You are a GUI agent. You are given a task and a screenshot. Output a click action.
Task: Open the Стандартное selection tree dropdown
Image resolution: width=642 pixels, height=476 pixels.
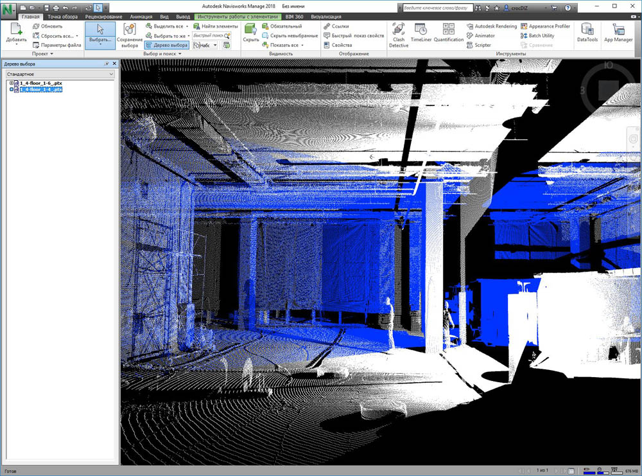pos(60,74)
